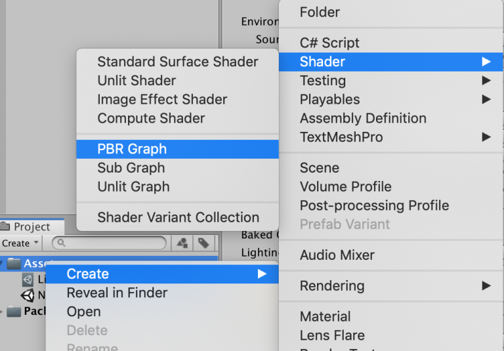The height and width of the screenshot is (351, 504).
Task: Click the Assets folder icon
Action: [x=14, y=264]
